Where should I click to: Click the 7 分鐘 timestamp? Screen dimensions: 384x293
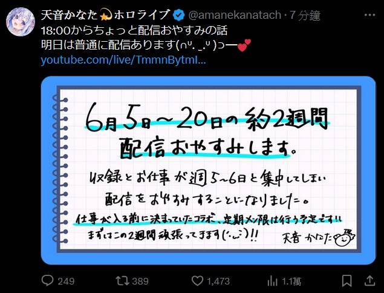[305, 15]
